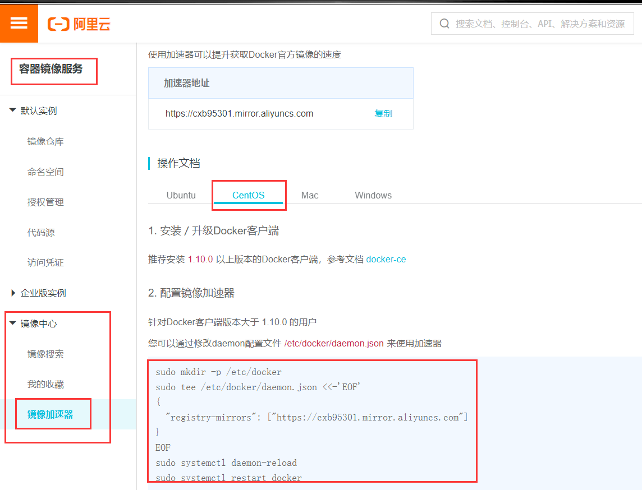The height and width of the screenshot is (490, 642).
Task: Open the docker-ce documentation link
Action: coord(386,260)
